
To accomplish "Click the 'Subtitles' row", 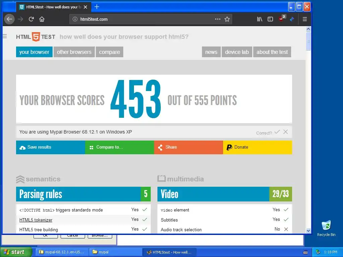I will coord(225,220).
